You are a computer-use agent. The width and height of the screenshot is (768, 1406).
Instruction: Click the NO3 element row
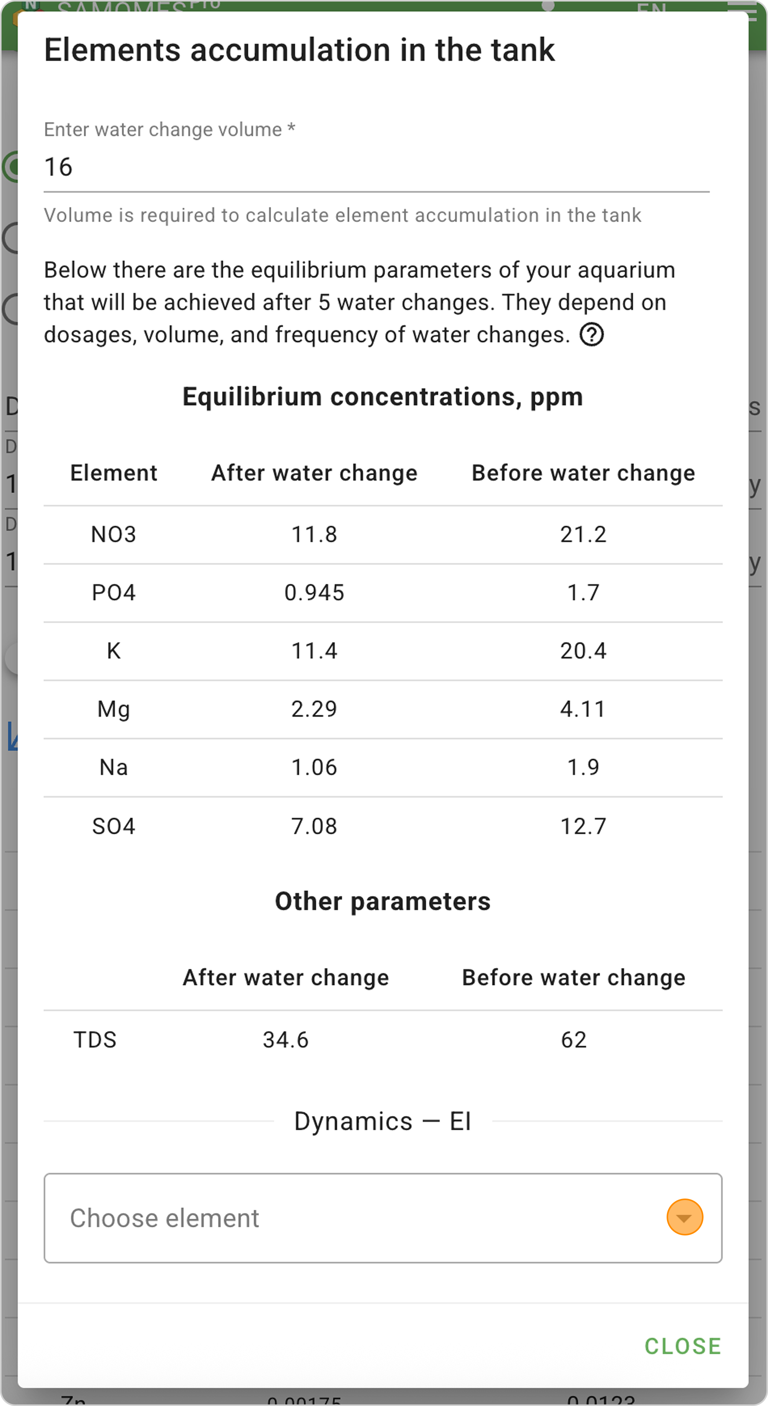(x=113, y=534)
